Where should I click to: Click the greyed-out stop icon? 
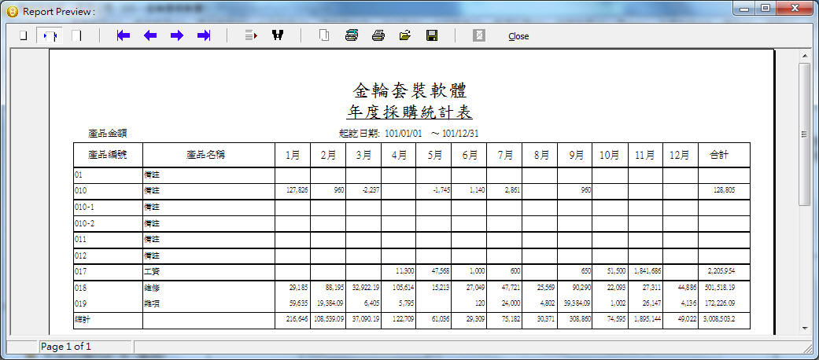pyautogui.click(x=478, y=35)
